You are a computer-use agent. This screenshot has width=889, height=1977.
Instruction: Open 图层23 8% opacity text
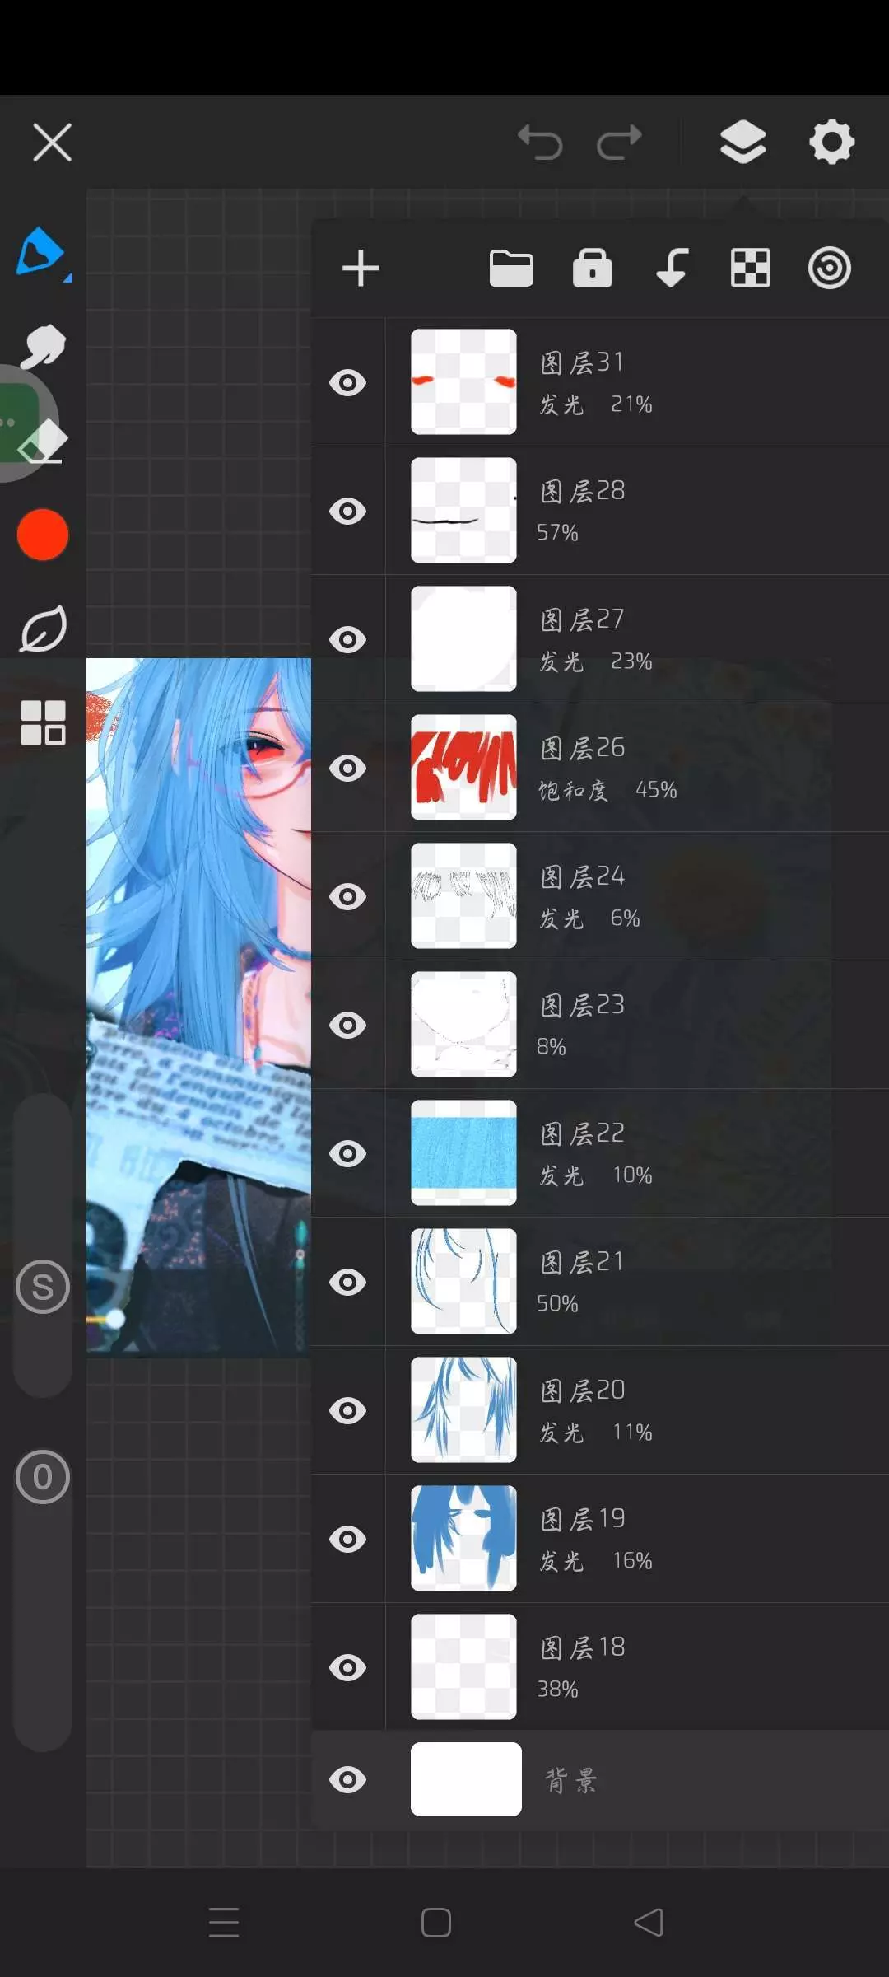pos(552,1047)
